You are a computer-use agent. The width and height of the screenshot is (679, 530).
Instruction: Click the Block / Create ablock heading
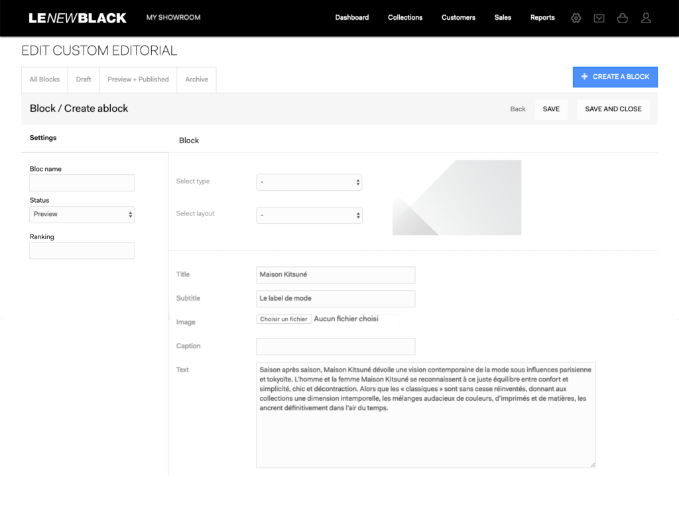tap(79, 109)
